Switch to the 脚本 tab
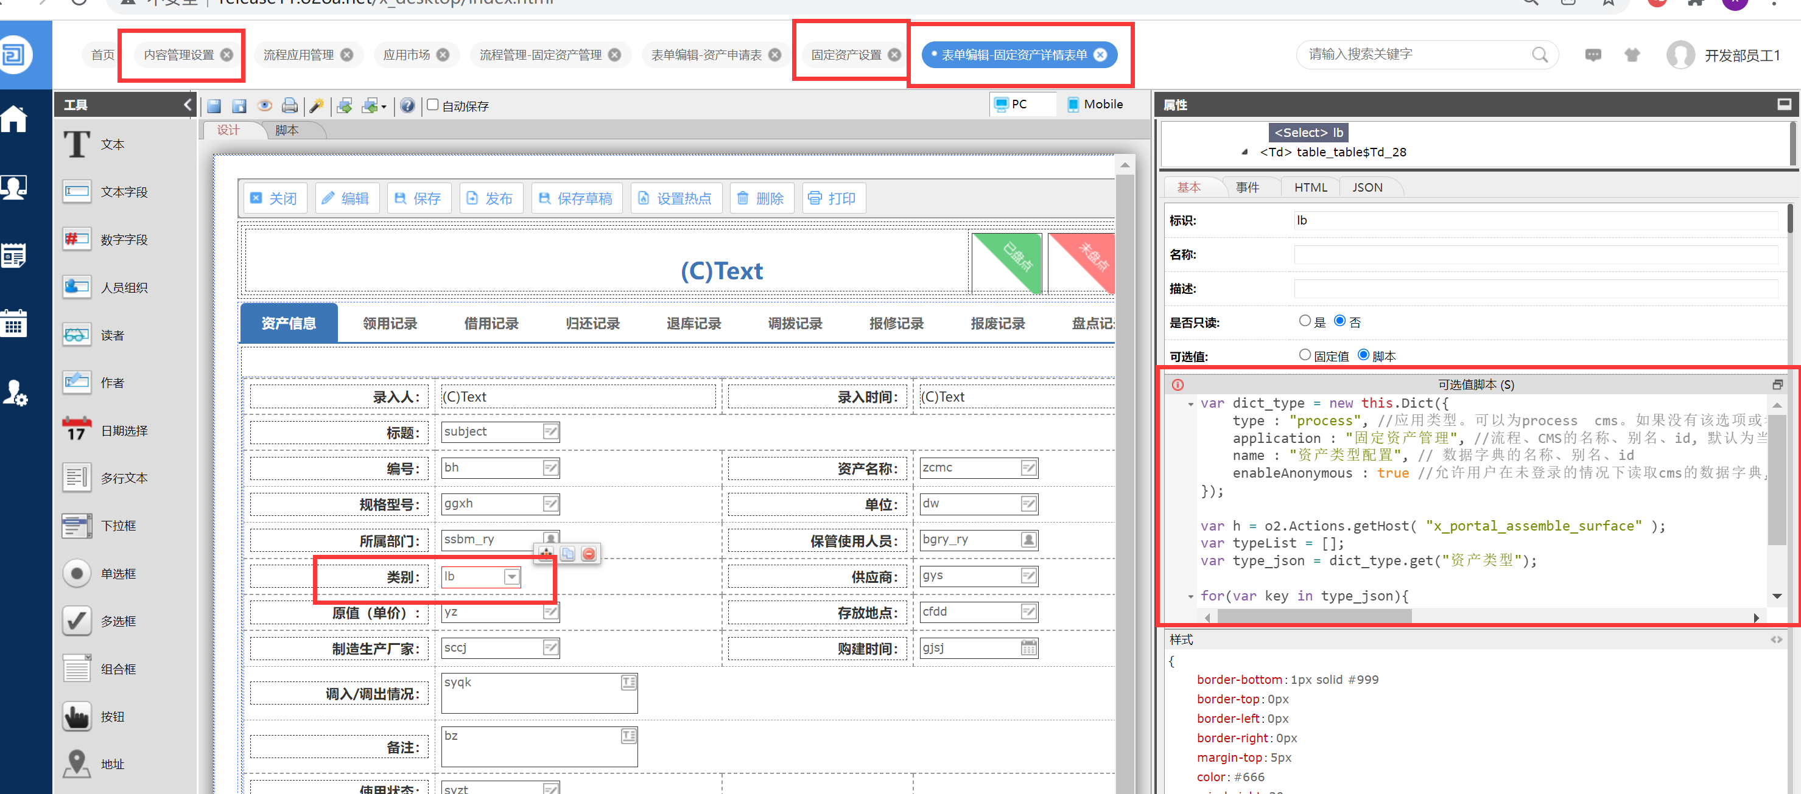 tap(287, 130)
